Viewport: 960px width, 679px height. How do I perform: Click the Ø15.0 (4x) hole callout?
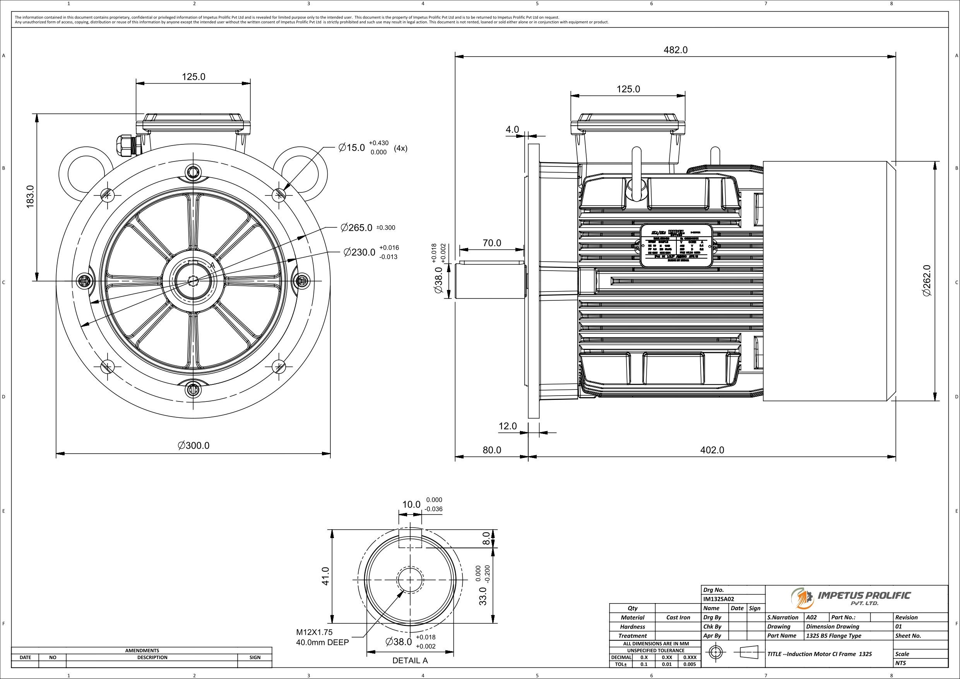click(x=373, y=147)
